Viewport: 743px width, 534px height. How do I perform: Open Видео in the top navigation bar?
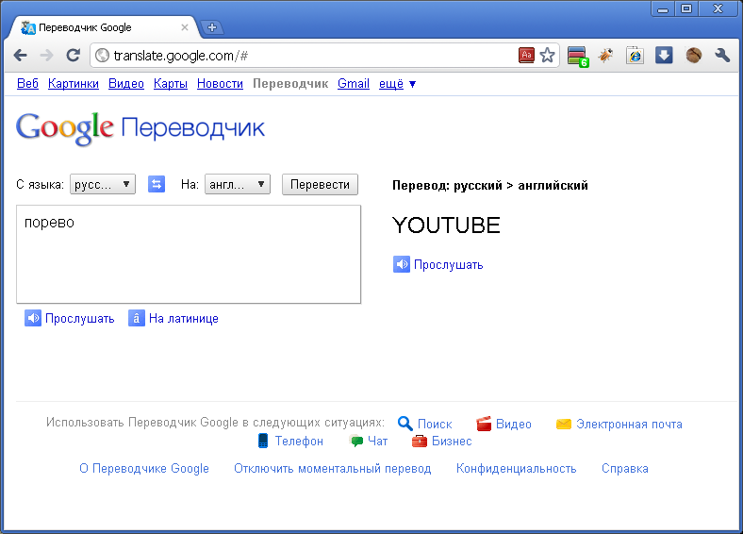(x=126, y=83)
